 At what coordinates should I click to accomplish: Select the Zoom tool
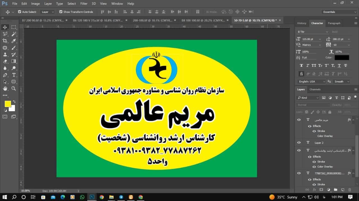[x=13, y=89]
